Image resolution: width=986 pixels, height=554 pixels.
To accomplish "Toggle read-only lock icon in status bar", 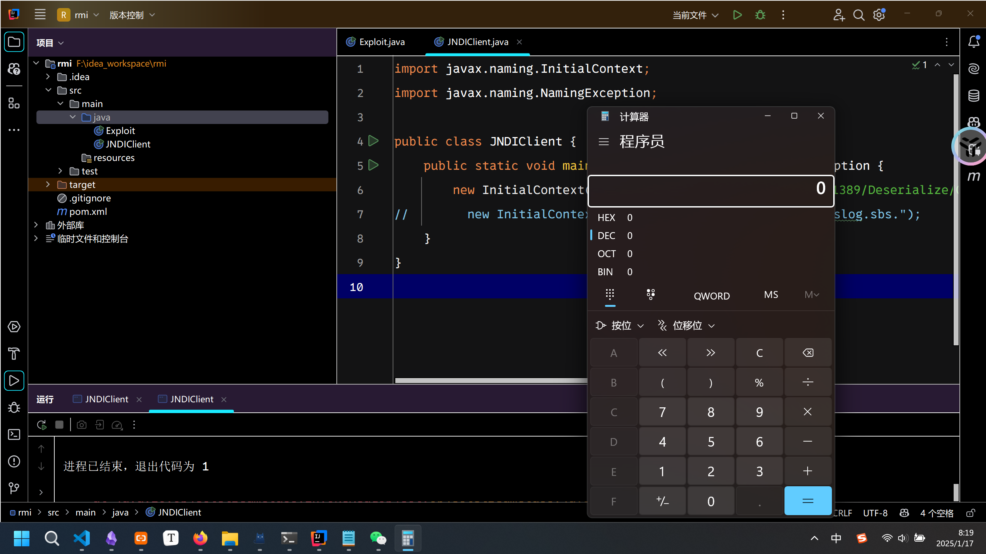I will click(971, 513).
